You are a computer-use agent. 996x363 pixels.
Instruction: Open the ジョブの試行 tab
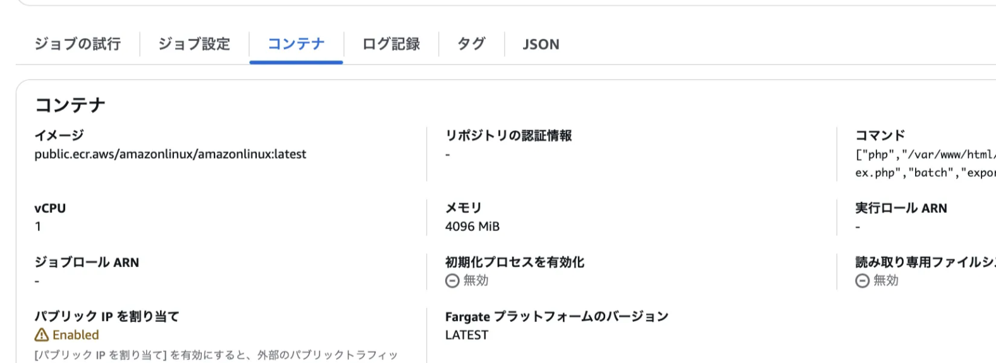coord(77,44)
